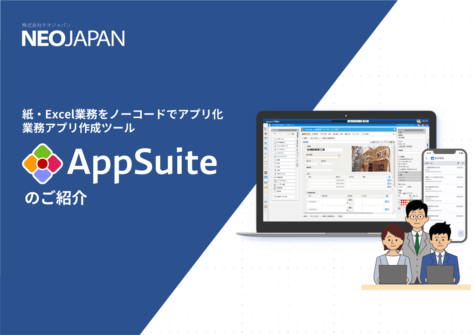Image resolution: width=475 pixels, height=335 pixels.
Task: Pick the image part icon in palette top row
Action: 293,134
